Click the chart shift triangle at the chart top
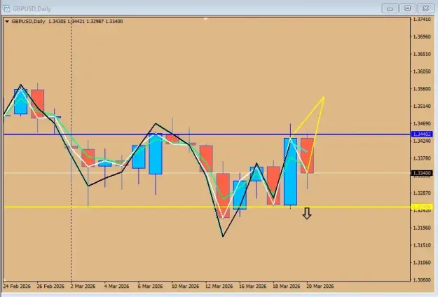The width and height of the screenshot is (438, 297). coord(206,19)
